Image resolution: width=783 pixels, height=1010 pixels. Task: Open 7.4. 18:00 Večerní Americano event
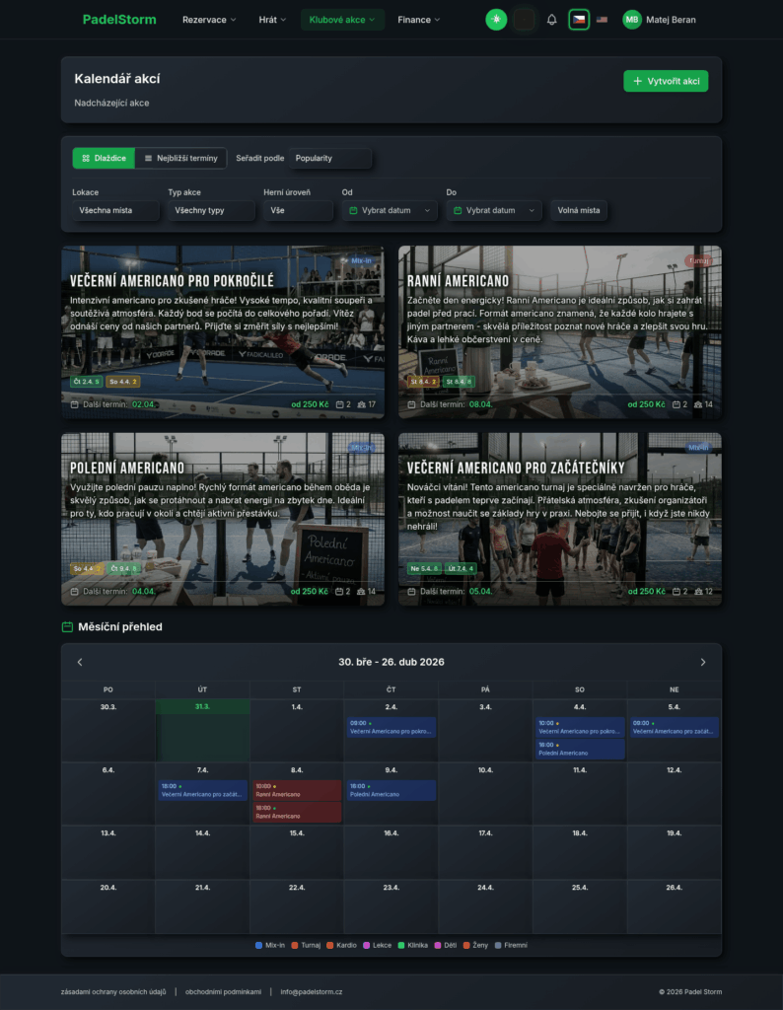coord(202,790)
